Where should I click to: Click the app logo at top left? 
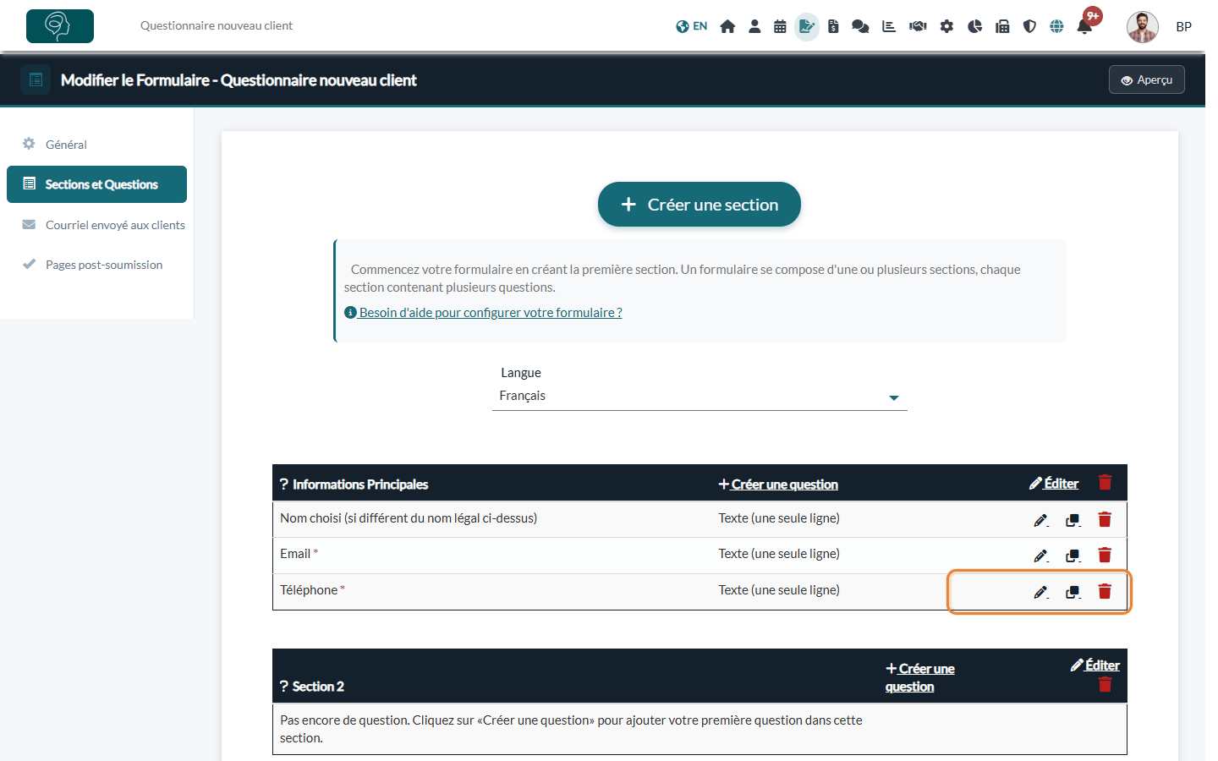[x=60, y=26]
